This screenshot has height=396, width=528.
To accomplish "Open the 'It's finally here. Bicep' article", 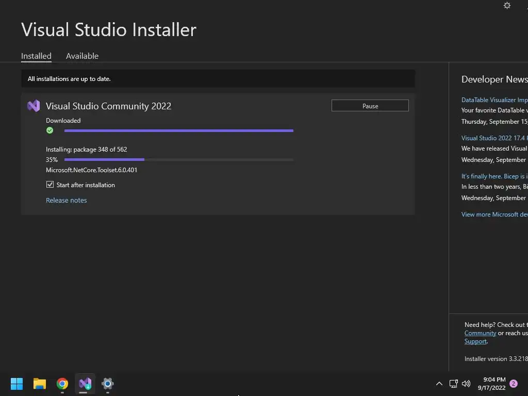I will 494,176.
